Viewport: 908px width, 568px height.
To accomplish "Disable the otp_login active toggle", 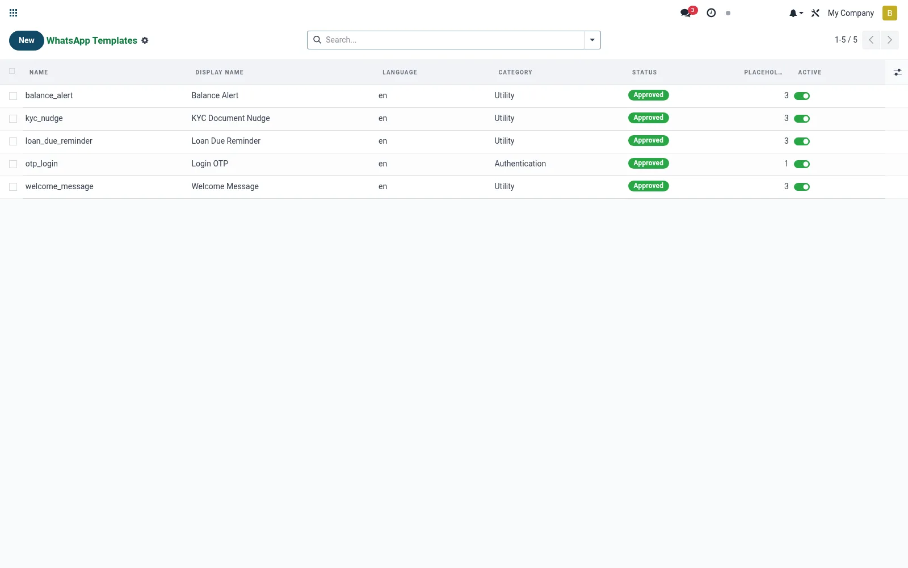I will pyautogui.click(x=802, y=164).
